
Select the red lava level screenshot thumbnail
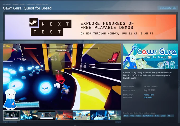[x=64, y=115]
